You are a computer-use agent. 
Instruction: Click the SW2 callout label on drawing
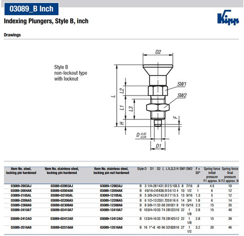click(x=182, y=95)
